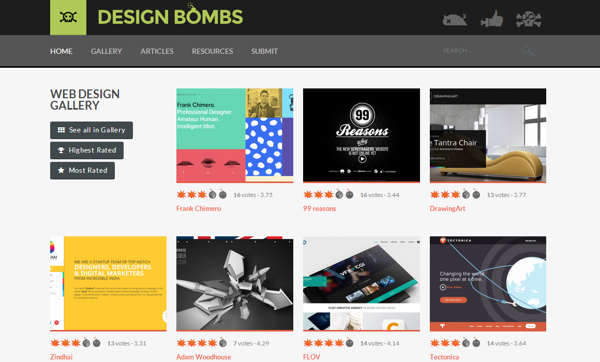Click the skull and crossbones header icon
The image size is (600, 362).
pos(529,19)
